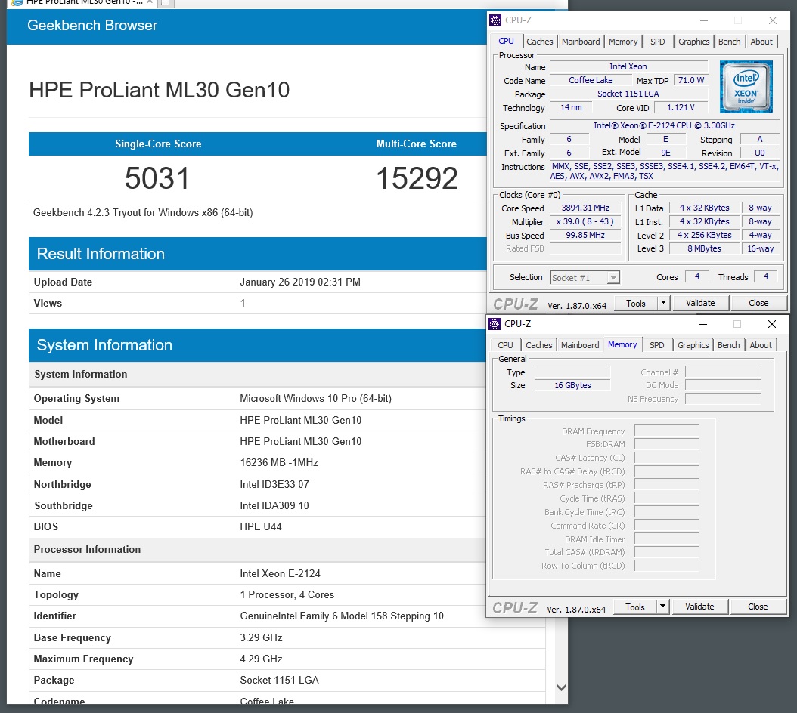Click the Multiplier value x 39.0 (8 - 43)

tap(585, 221)
